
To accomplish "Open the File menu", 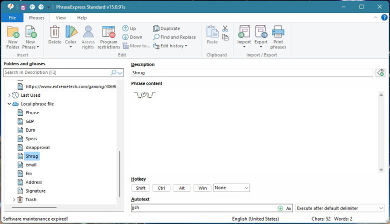I will (12, 18).
